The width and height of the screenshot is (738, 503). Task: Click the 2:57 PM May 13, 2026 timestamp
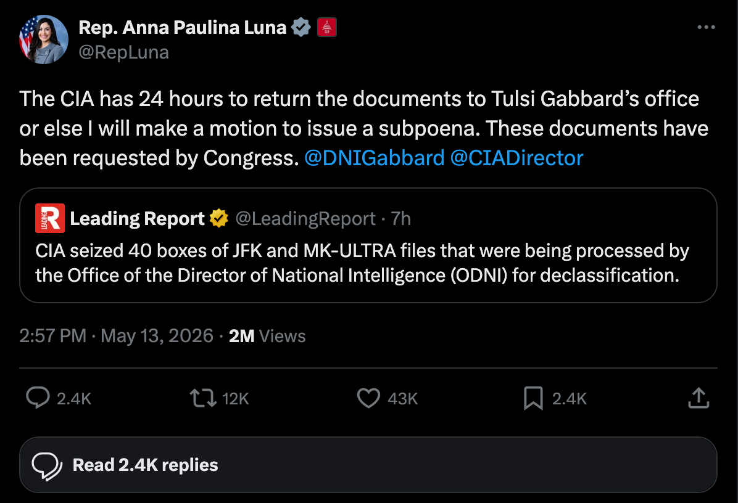click(x=116, y=336)
